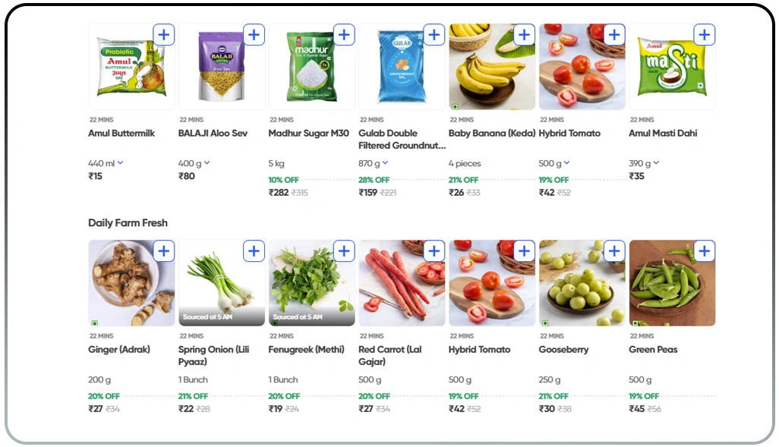Viewport: 779px width, 447px height.
Task: Add Red Carrot (Lal Gajar) to cart
Action: (x=434, y=251)
